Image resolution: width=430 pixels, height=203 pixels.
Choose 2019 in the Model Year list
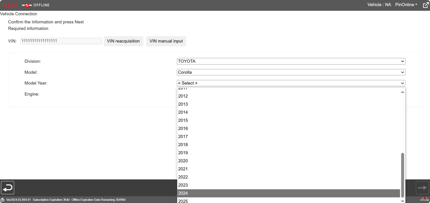pos(289,153)
